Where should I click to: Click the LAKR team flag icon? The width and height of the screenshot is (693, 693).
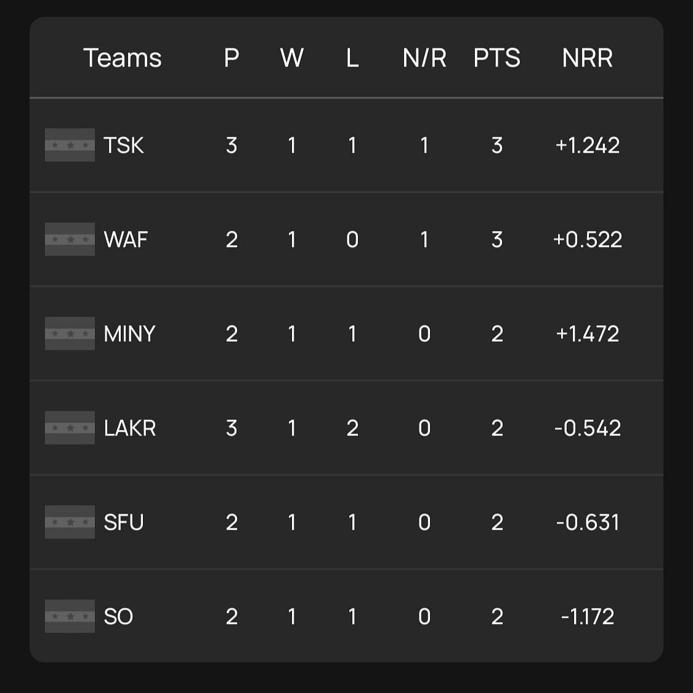click(x=70, y=428)
